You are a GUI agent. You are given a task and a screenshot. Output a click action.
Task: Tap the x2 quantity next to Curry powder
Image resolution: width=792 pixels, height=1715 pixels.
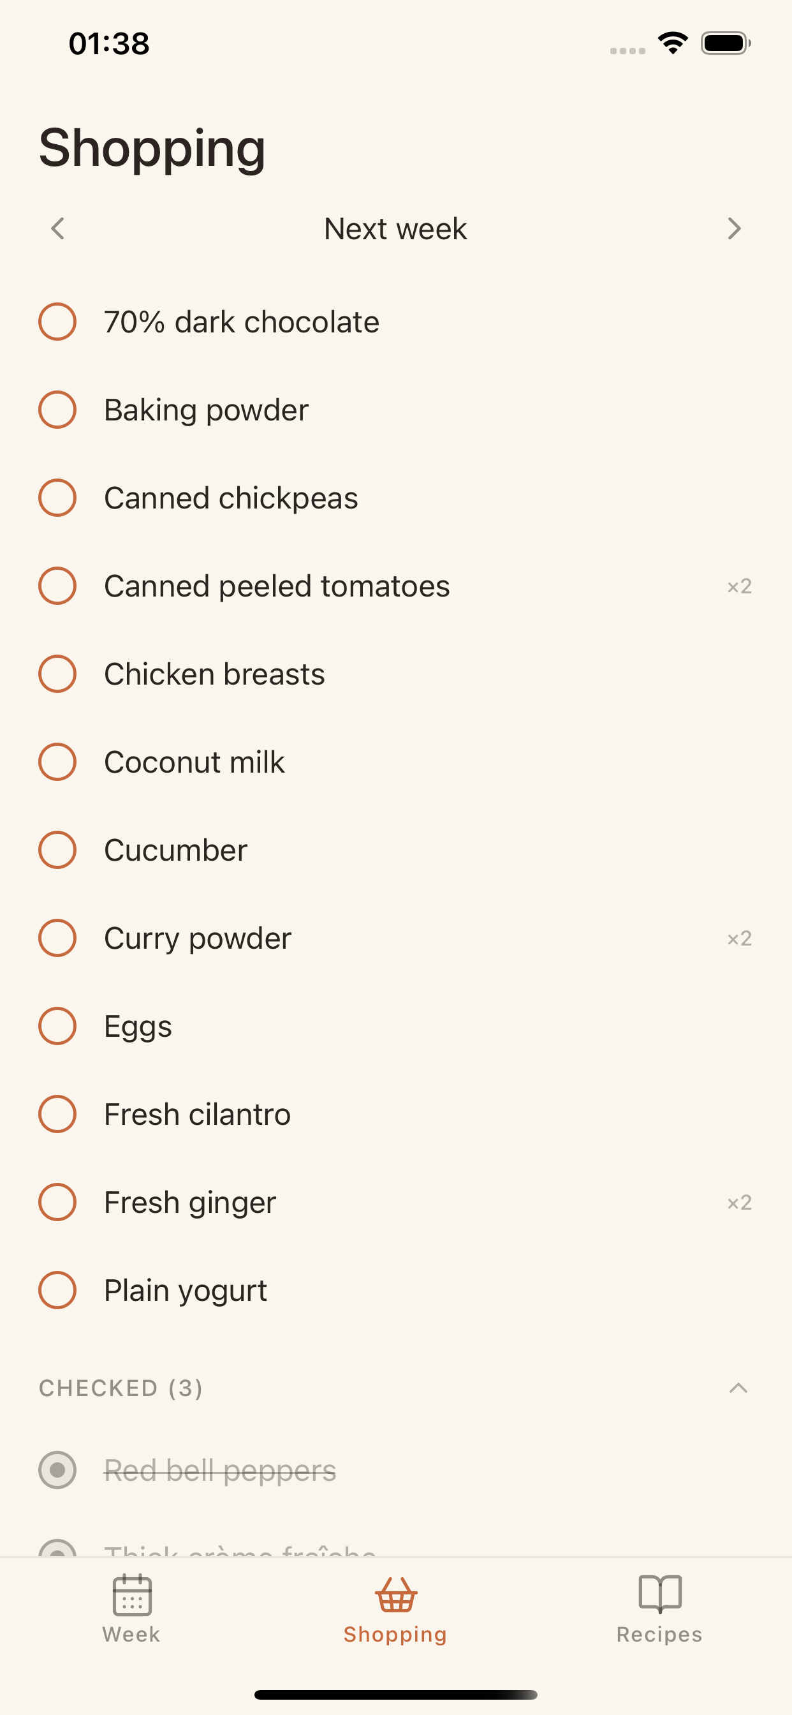click(740, 938)
